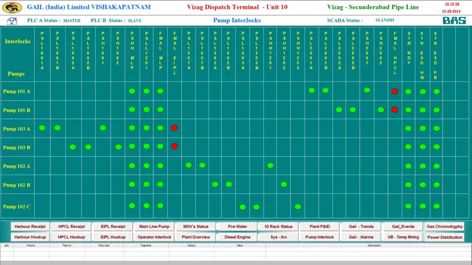Open the EIPL Receipt screen
Screen dimensions: 472x265
113,227
